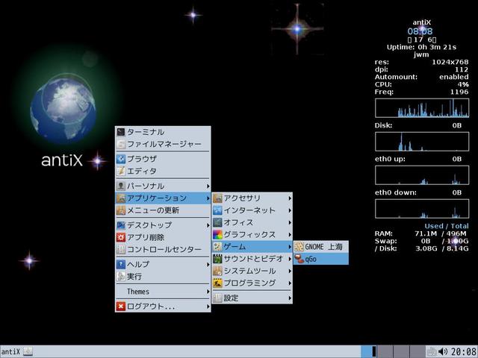Expand the パーソナル submenu arrow
The width and height of the screenshot is (478, 358).
click(208, 186)
